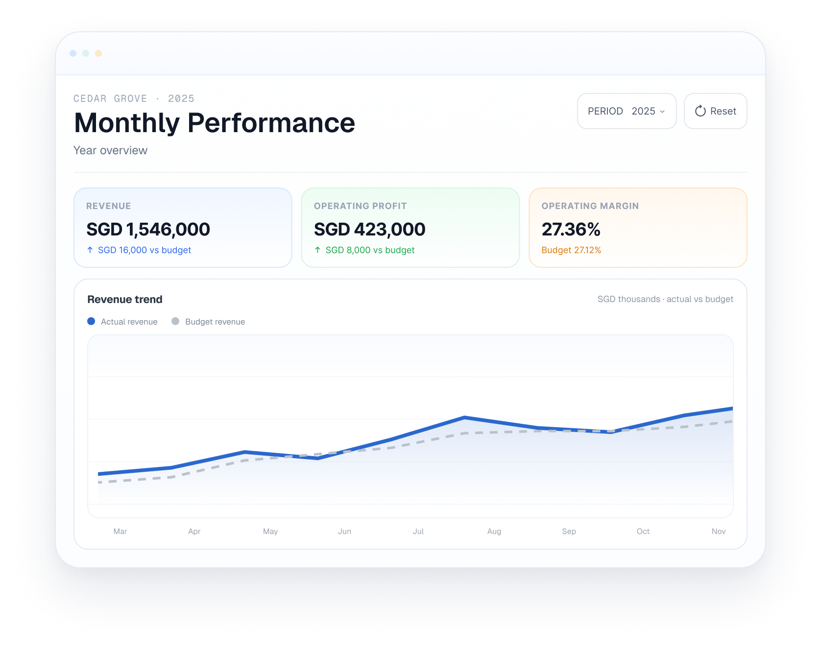The image size is (821, 647).
Task: Select the Operating Margin summary card
Action: [638, 228]
